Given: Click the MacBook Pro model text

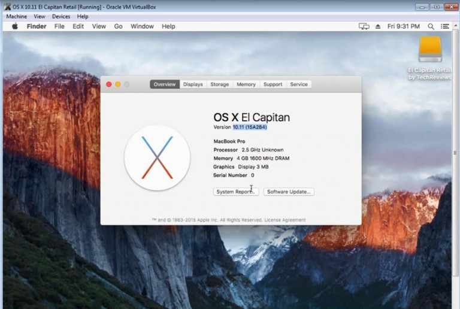Looking at the screenshot, I should tap(229, 141).
